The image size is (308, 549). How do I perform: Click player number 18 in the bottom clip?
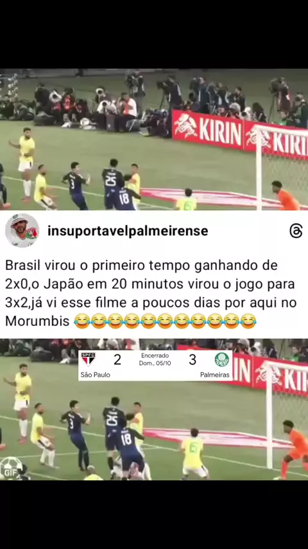[x=130, y=445]
